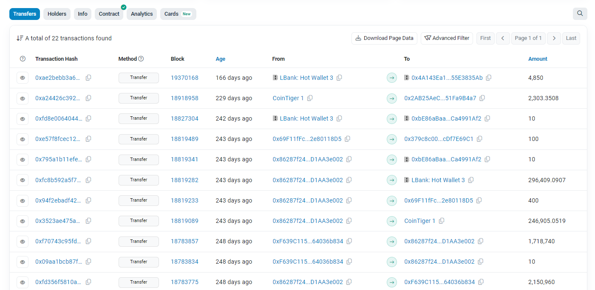Switch to the Info tab
Screen dimensions: 595x290
[x=82, y=14]
